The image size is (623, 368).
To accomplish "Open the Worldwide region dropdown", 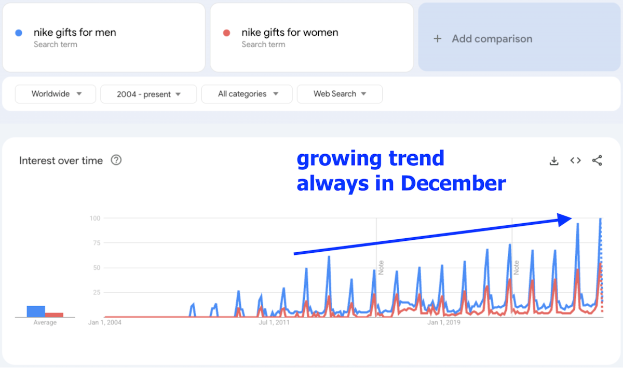I will [55, 94].
